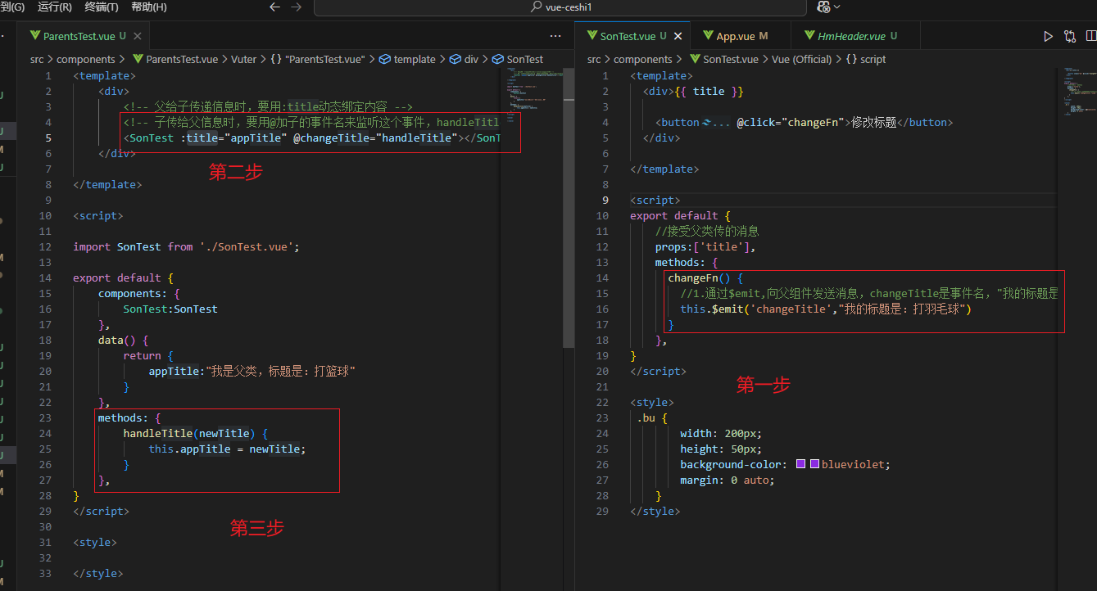
Task: Open the 帮助(H) menu
Action: click(x=149, y=7)
